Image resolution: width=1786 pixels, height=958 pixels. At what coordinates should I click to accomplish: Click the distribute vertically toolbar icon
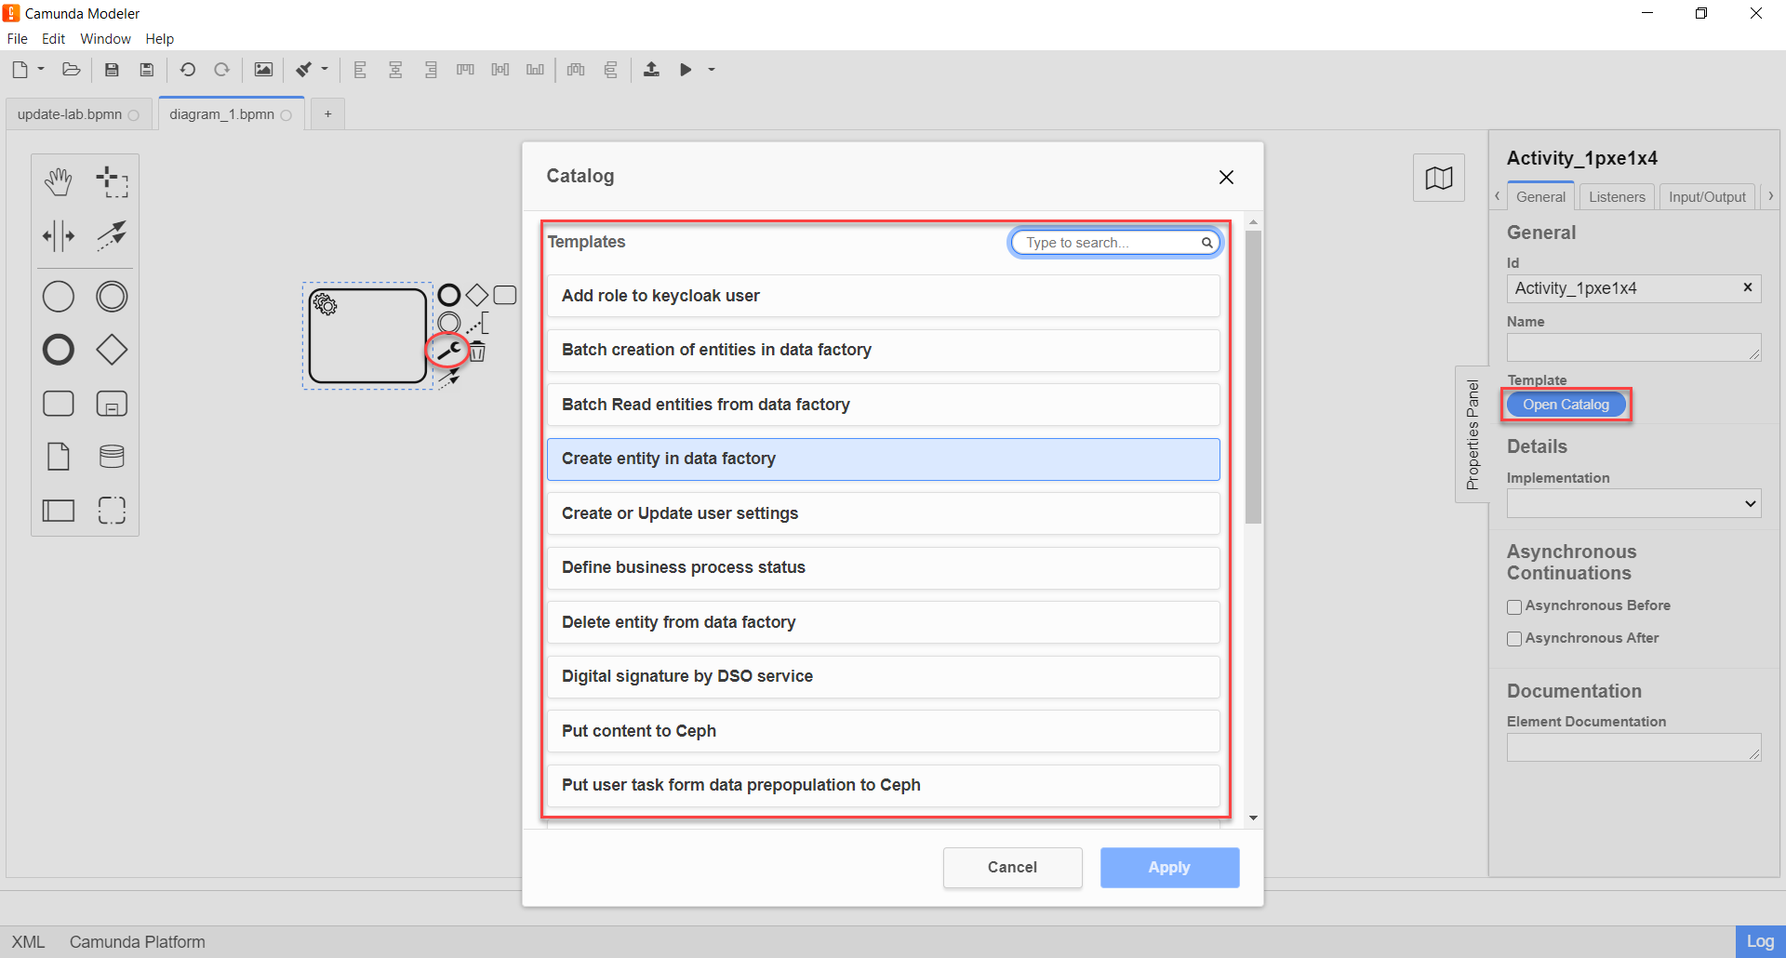pyautogui.click(x=611, y=70)
